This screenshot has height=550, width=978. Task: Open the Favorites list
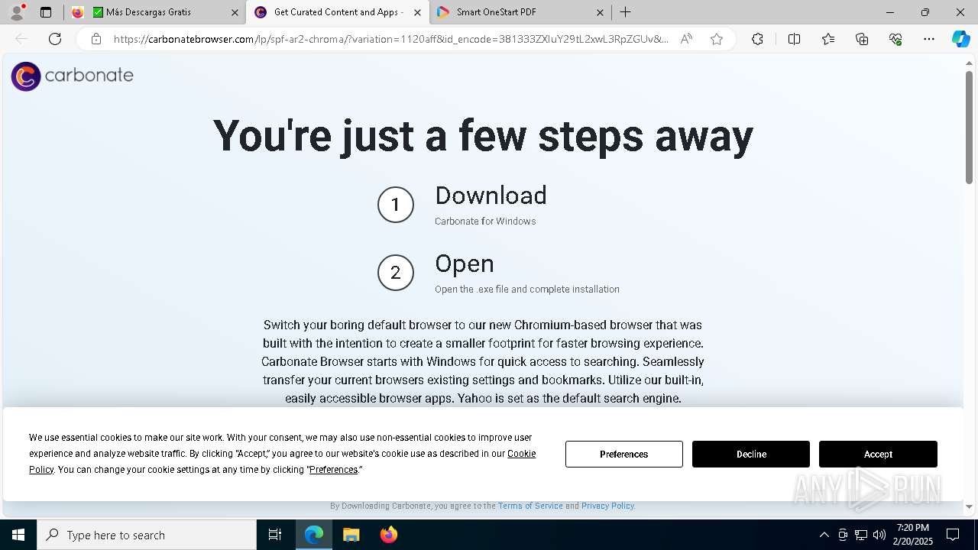828,39
